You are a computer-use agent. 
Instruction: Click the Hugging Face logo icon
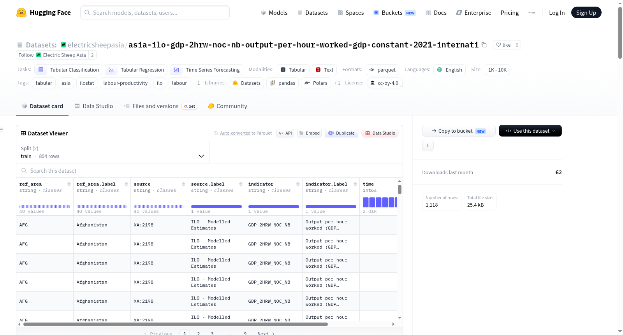tap(21, 12)
